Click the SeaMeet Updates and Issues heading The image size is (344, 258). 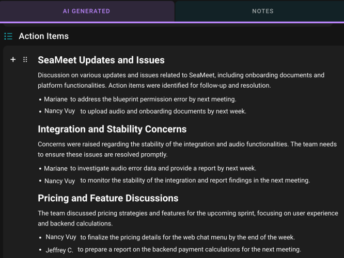[x=101, y=60]
